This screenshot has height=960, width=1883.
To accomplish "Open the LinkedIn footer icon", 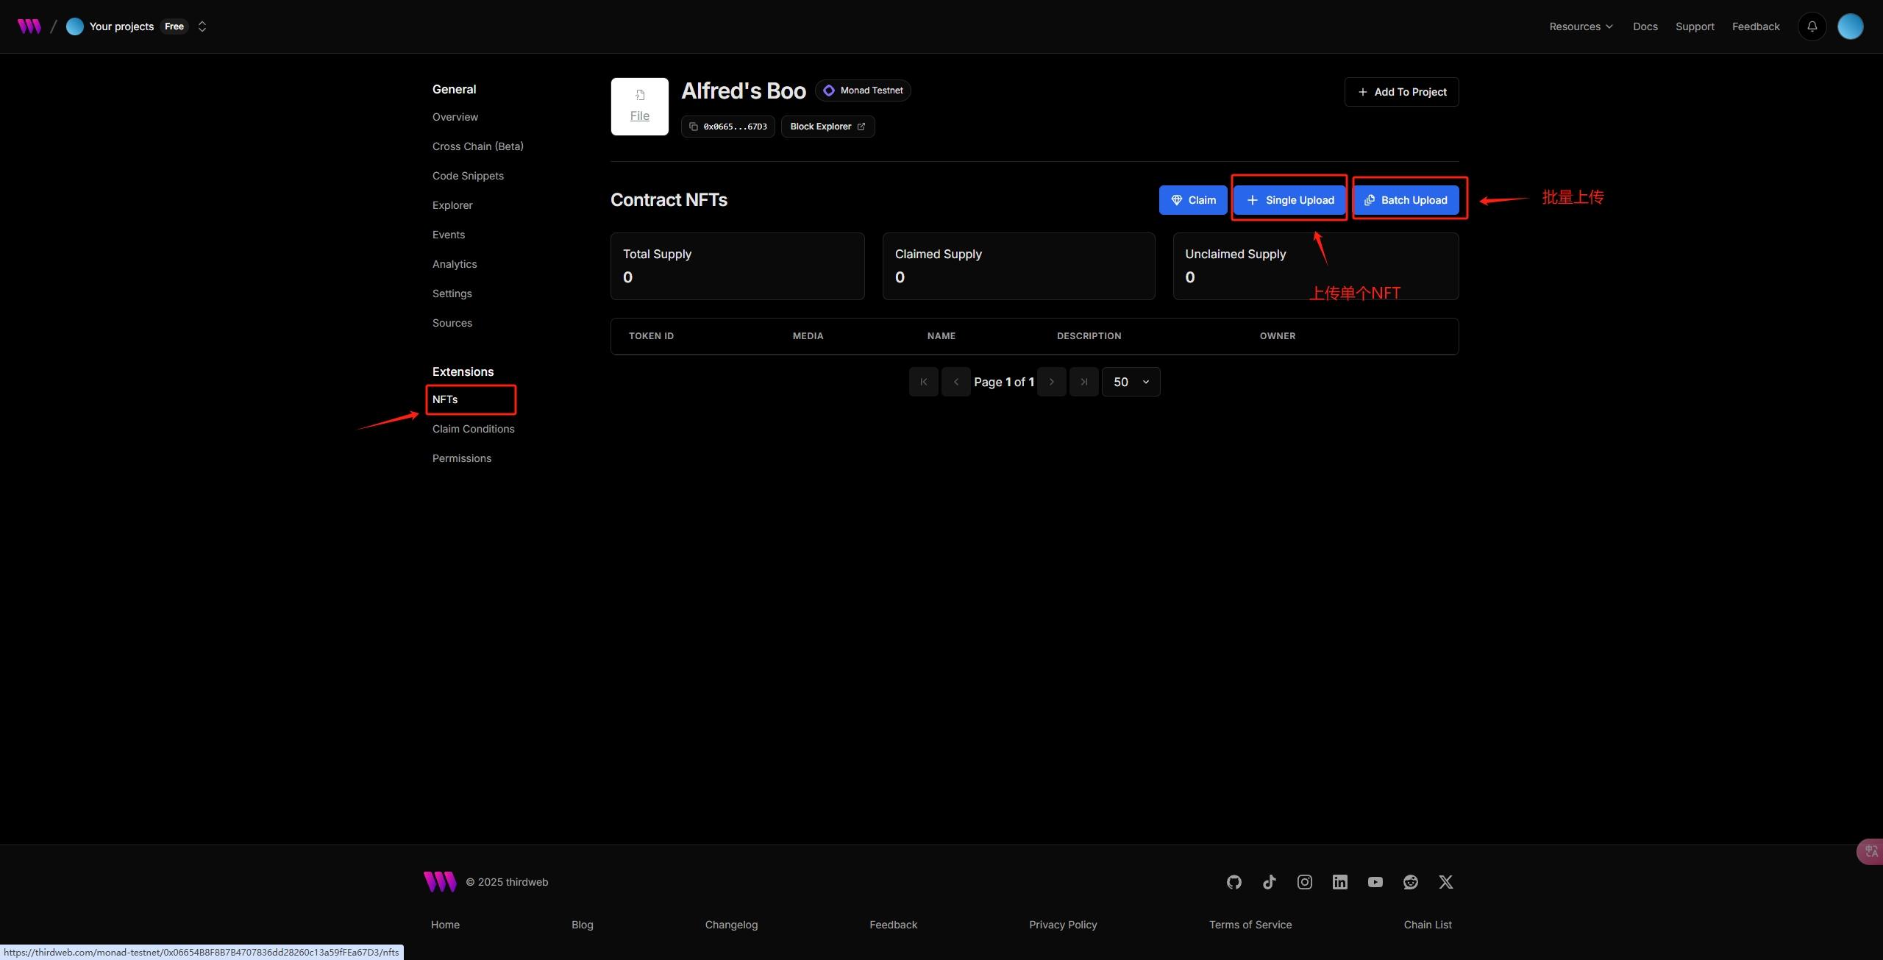I will tap(1339, 882).
